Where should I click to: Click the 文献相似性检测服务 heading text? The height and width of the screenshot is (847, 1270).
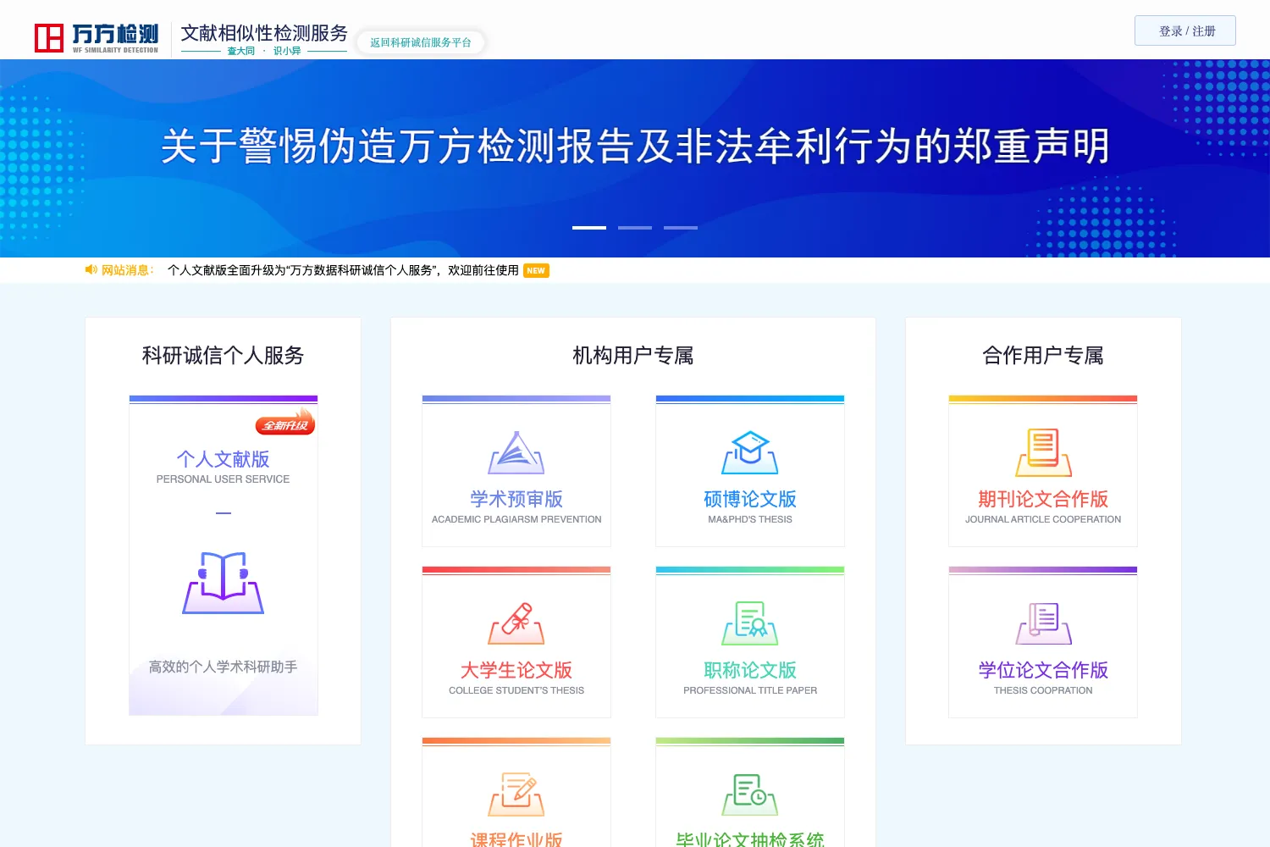tap(264, 33)
